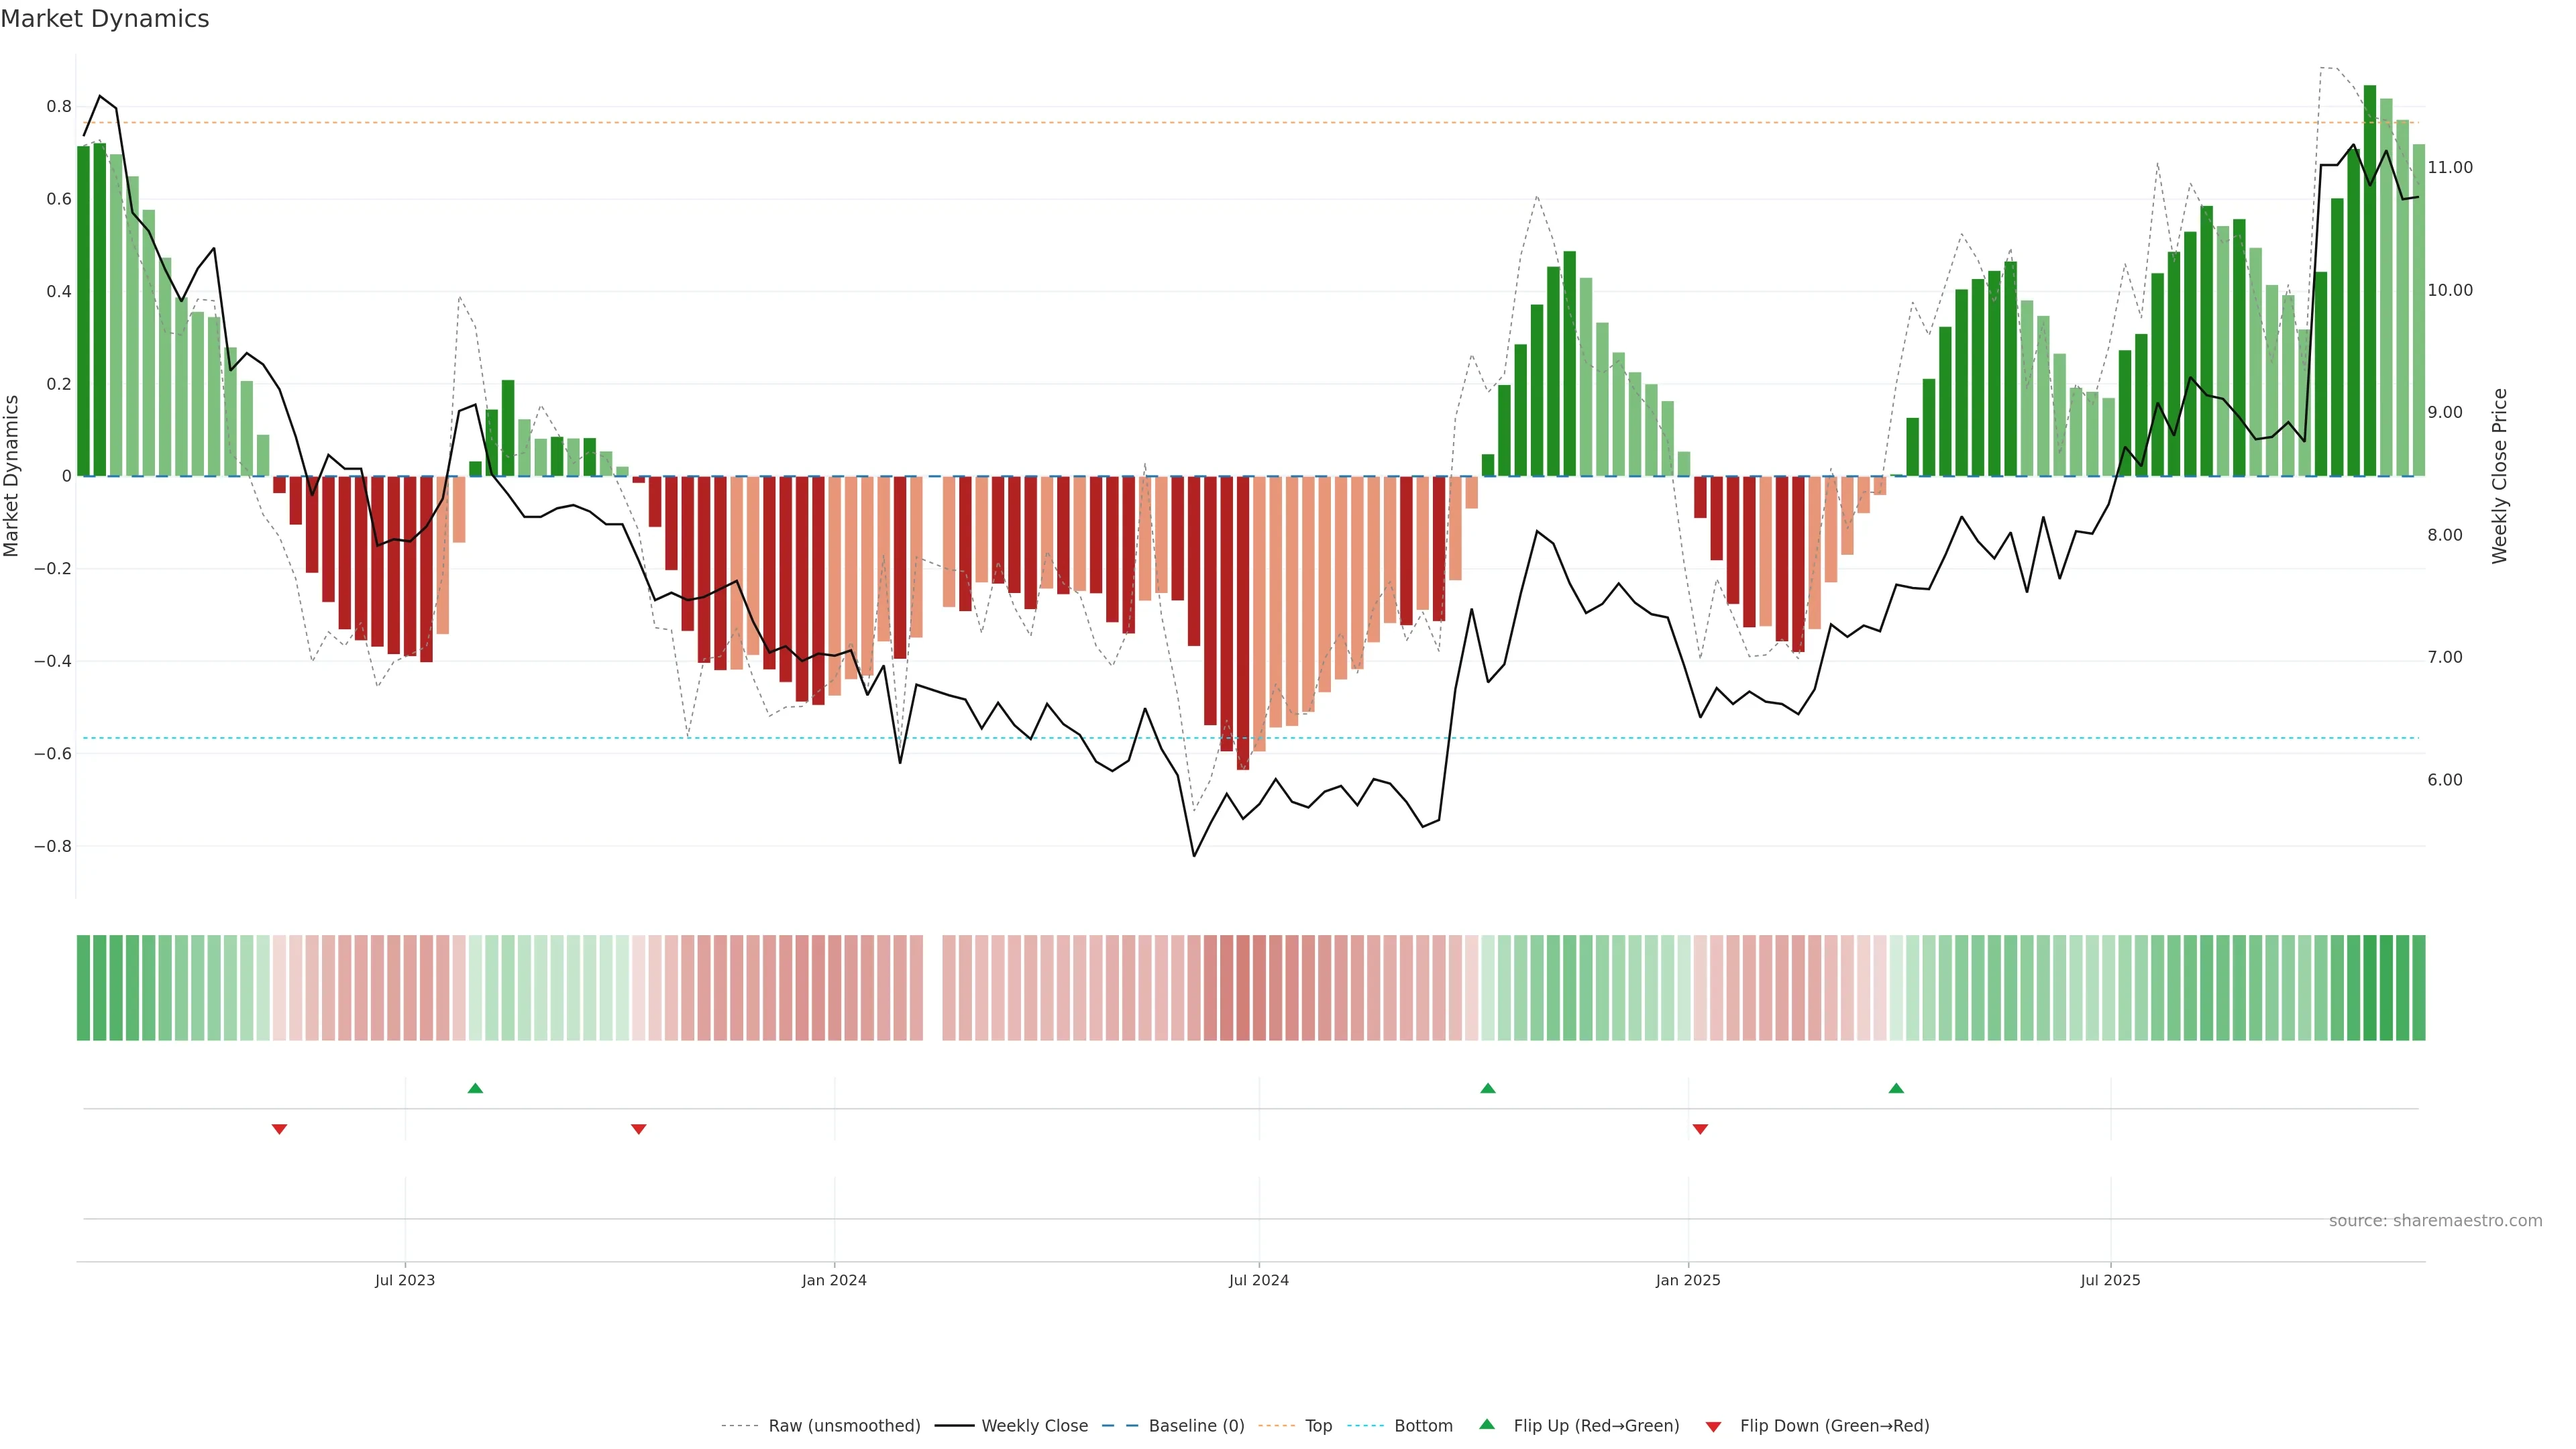Click the Flip Down marker near October 2023
This screenshot has width=2576, height=1449.
tap(638, 1129)
